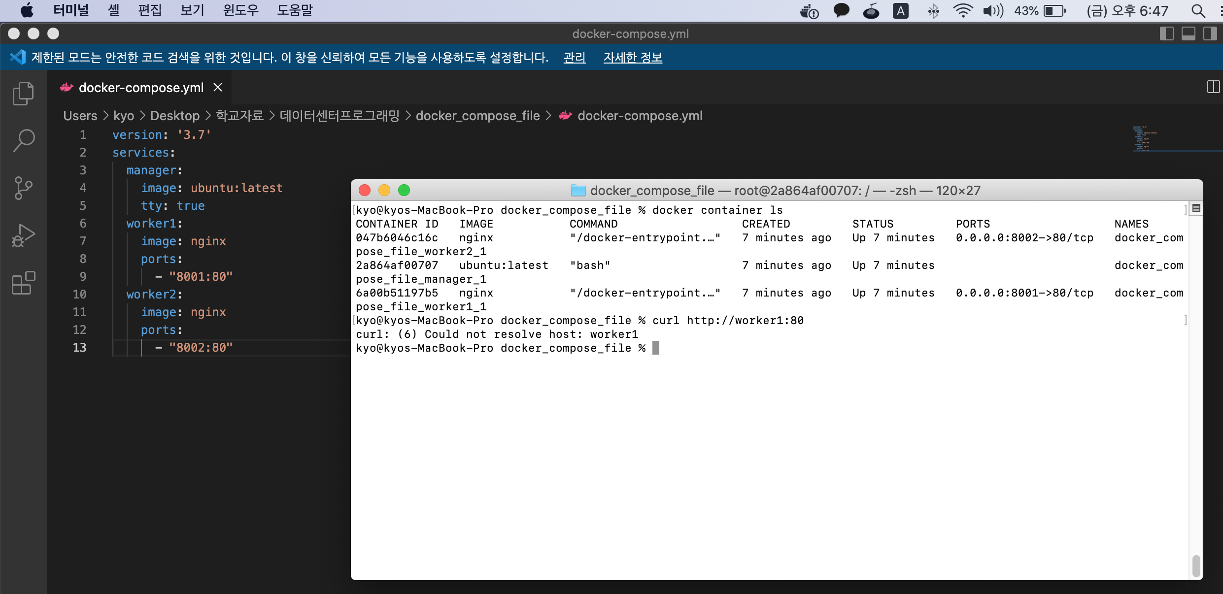
Task: Open the 윈도우 menu
Action: [x=240, y=10]
